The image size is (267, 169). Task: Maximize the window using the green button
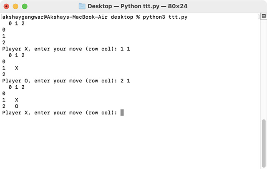coord(25,7)
